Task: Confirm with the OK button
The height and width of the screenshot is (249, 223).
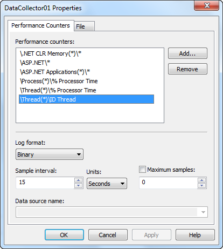Action: pyautogui.click(x=64, y=235)
